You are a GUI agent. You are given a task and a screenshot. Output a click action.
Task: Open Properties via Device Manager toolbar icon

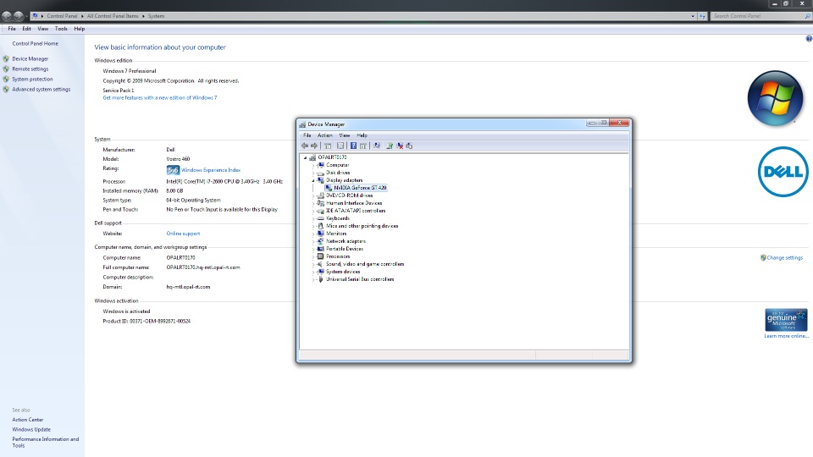click(340, 146)
